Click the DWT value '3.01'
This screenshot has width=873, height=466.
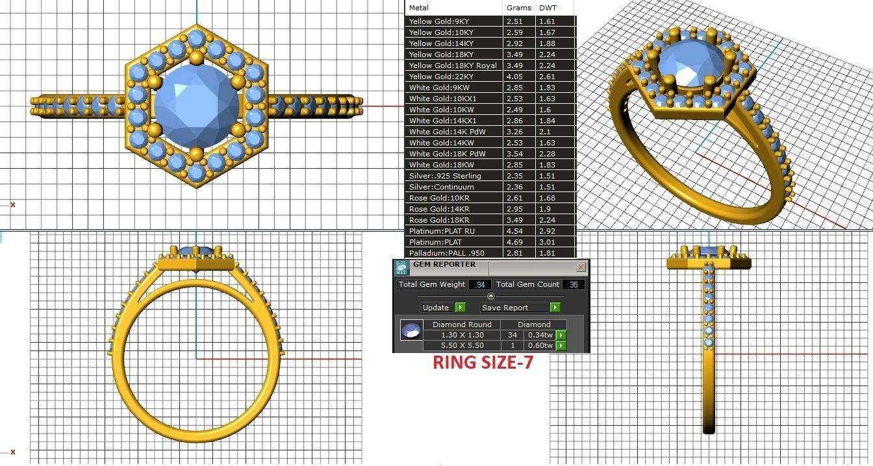coord(546,242)
